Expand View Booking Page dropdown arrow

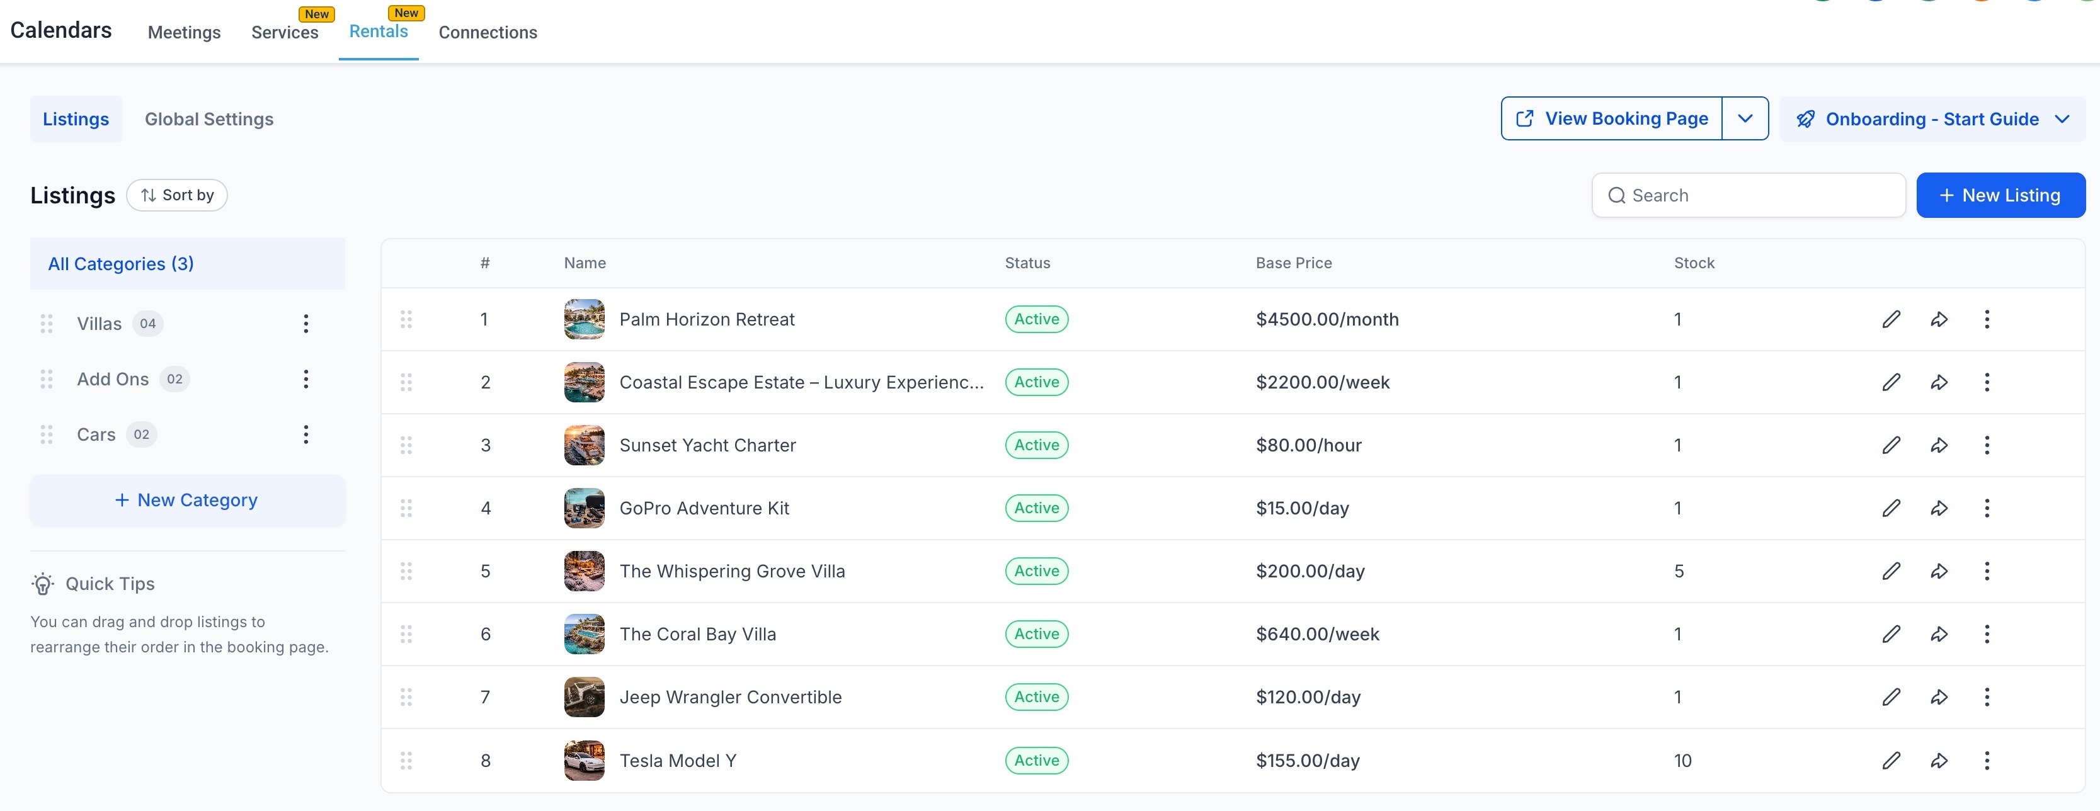click(1745, 119)
